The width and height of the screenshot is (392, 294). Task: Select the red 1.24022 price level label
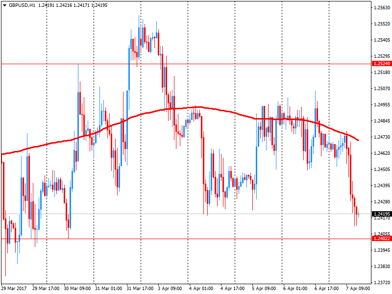coord(382,239)
